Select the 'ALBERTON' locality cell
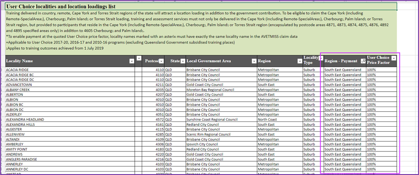Viewport: 419px width, 175px height. pos(70,95)
